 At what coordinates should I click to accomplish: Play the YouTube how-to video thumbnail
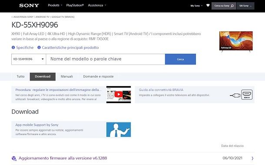[x=119, y=94]
